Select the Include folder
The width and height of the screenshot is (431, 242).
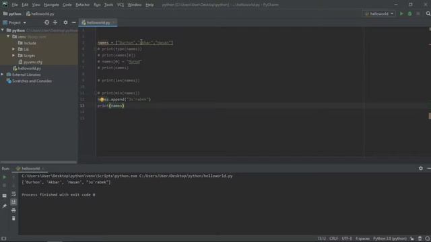(x=30, y=43)
